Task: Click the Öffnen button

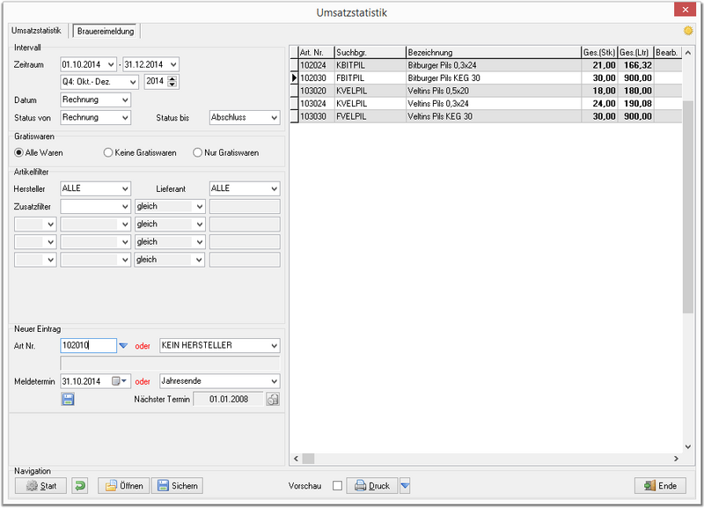Action: [123, 485]
